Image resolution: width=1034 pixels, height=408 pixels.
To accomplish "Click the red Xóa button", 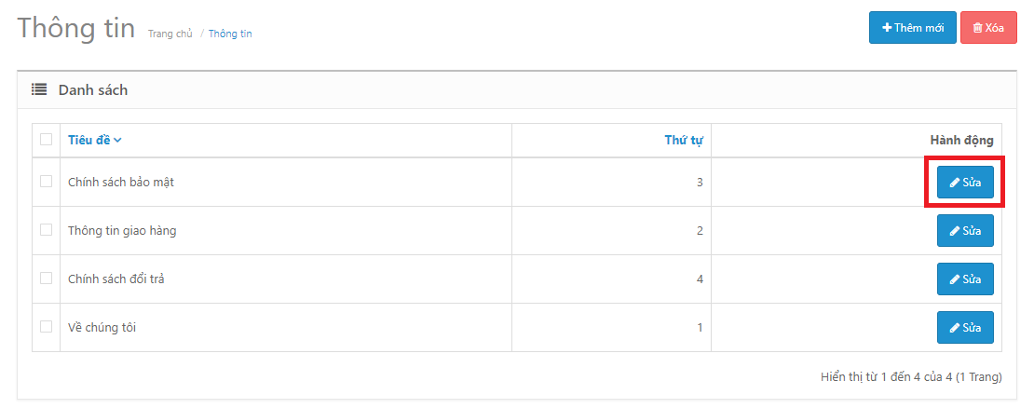I will pyautogui.click(x=988, y=28).
